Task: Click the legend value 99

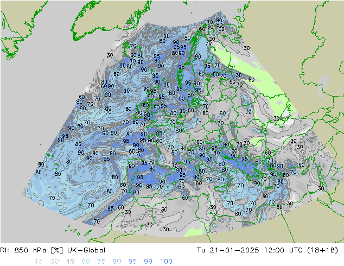Action: (148, 262)
